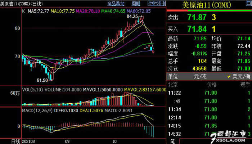Open the 周期 period menu
Screen dimensions: 252x144
[x=136, y=4]
